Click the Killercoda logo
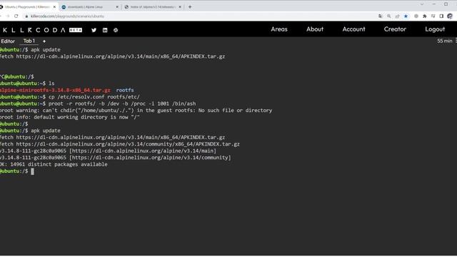This screenshot has width=457, height=257. pyautogui.click(x=34, y=30)
